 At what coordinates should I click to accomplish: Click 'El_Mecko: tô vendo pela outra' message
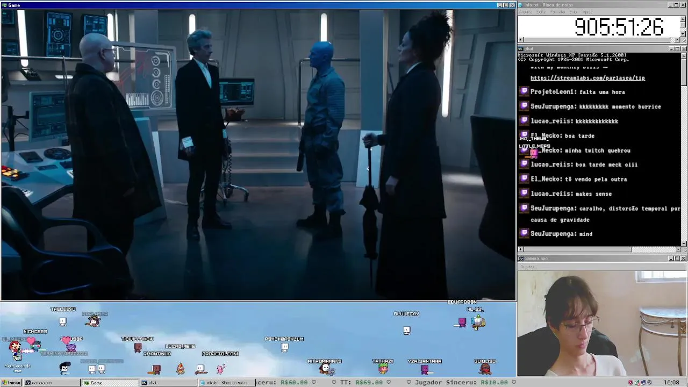[578, 179]
